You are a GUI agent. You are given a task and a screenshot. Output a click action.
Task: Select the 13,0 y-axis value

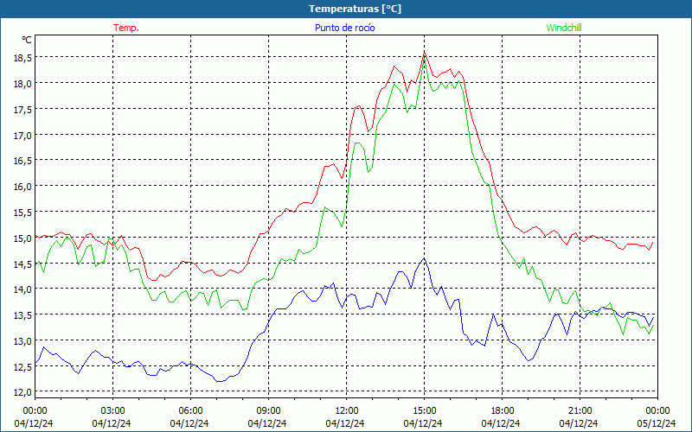(22, 340)
